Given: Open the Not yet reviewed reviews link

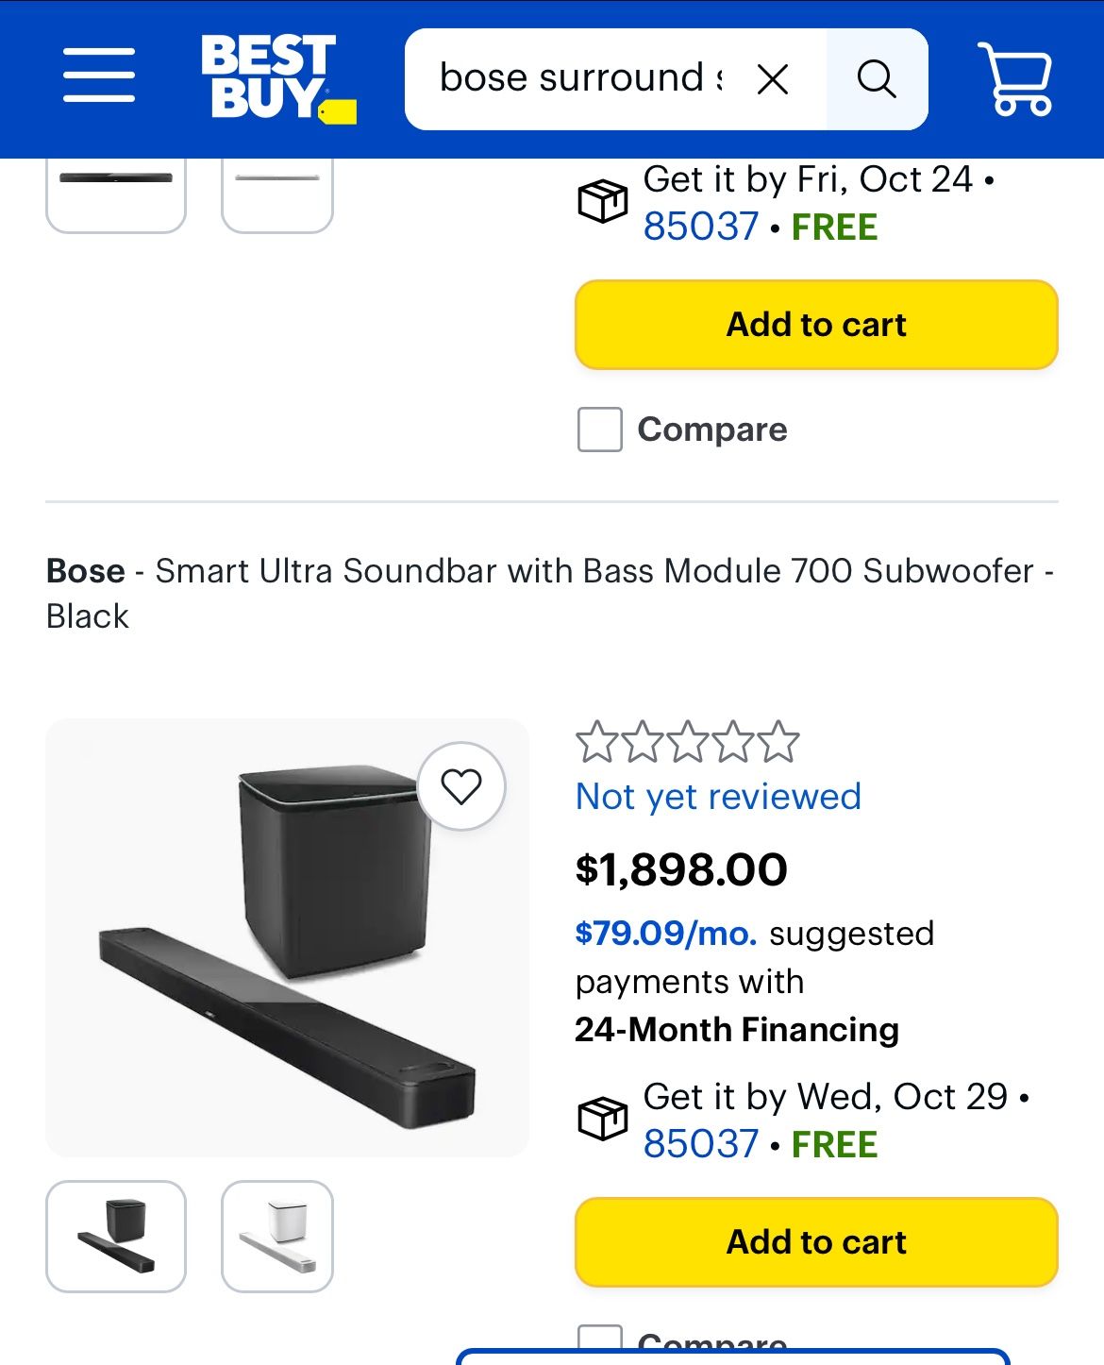Looking at the screenshot, I should [x=718, y=796].
